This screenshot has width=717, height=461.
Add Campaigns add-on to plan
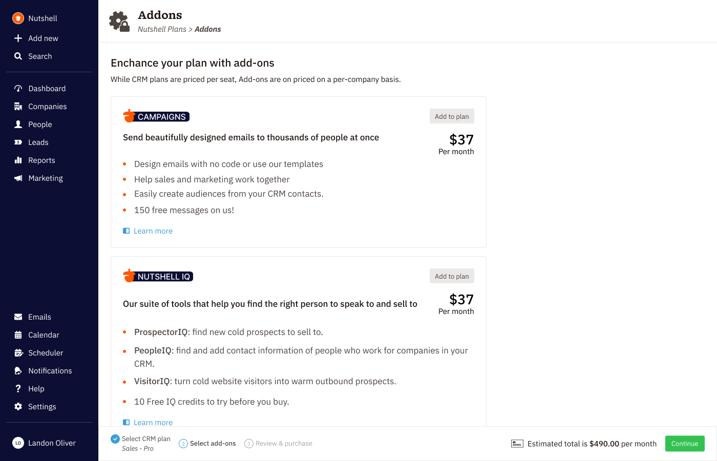452,116
